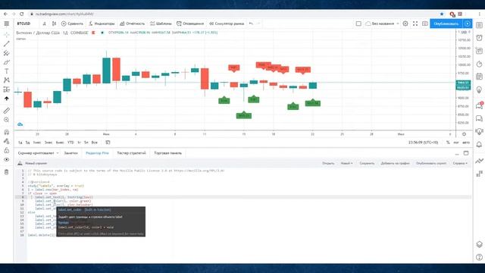Expand the Новый script dropdown
The image size is (485, 273).
346,163
